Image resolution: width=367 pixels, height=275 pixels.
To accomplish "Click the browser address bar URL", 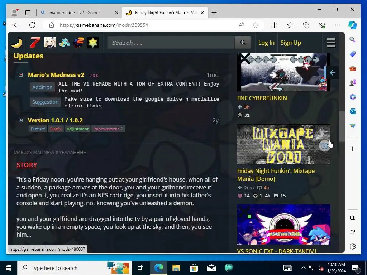I will 104,25.
